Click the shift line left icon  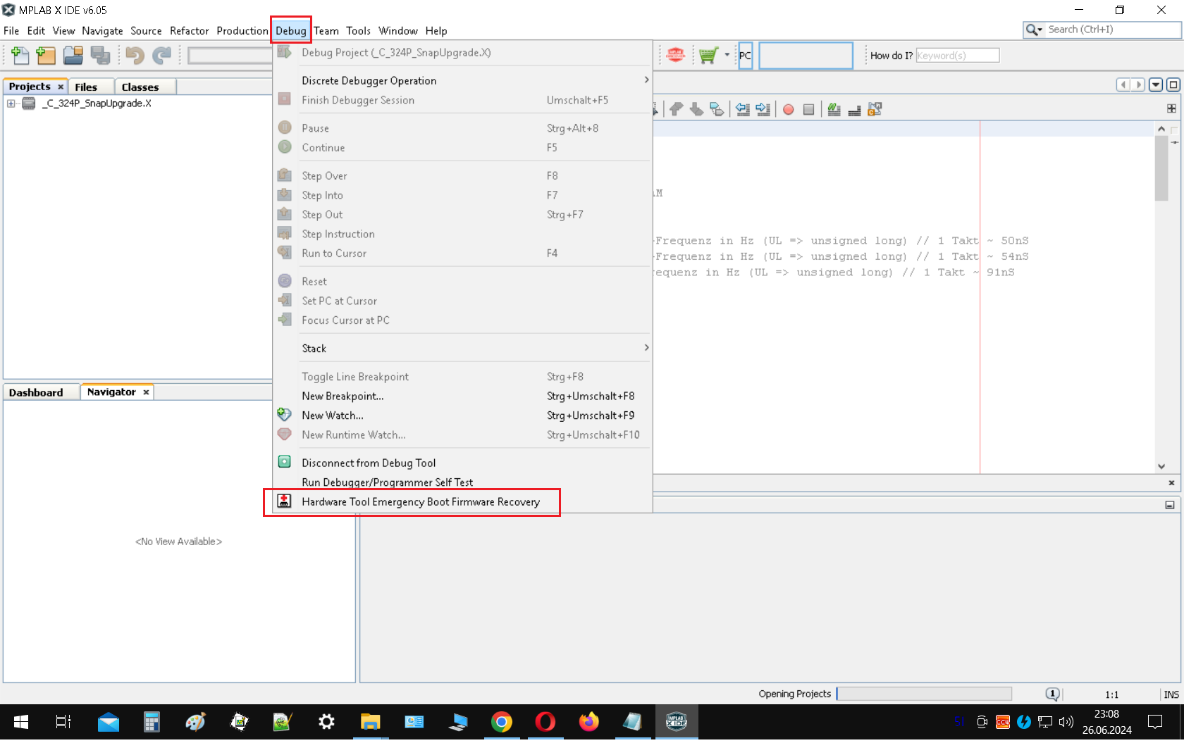tap(742, 109)
